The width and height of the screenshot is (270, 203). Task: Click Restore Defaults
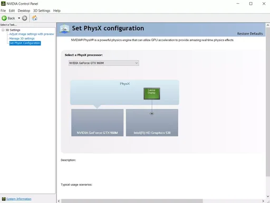[250, 34]
